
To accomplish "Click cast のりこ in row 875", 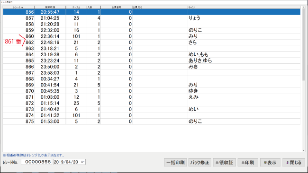I will tap(195, 121).
